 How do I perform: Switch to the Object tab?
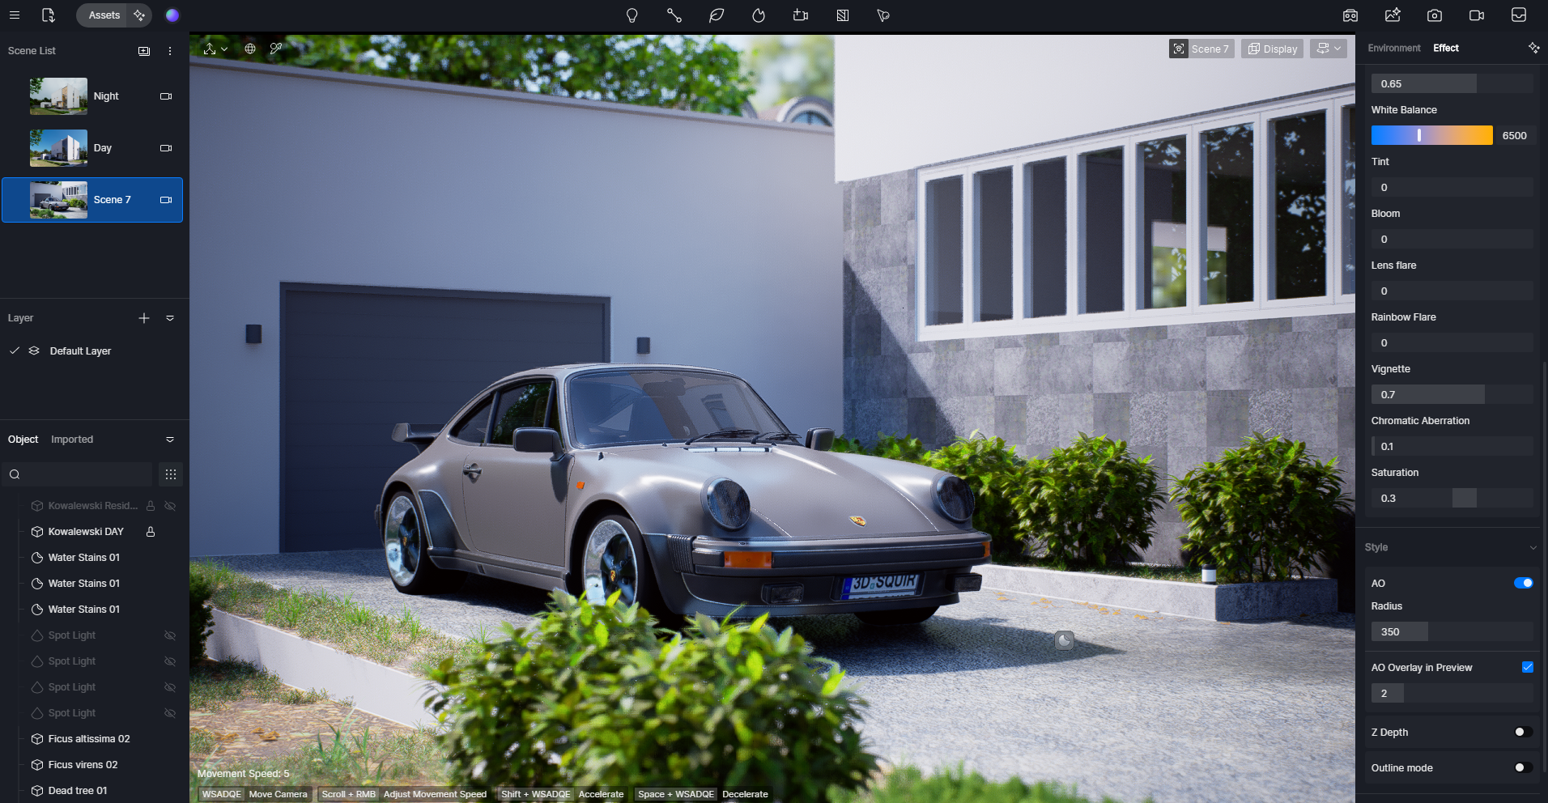click(x=23, y=440)
